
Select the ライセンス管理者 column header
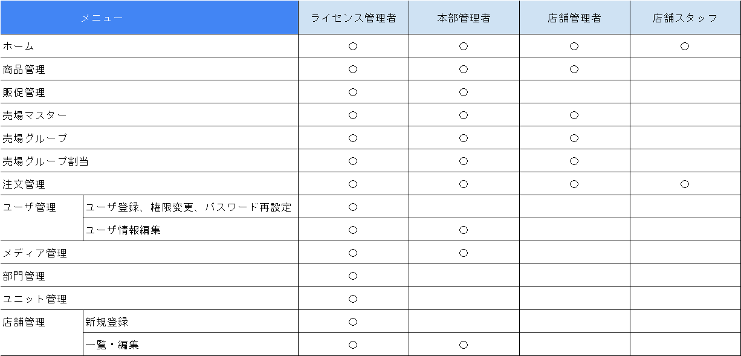(354, 18)
